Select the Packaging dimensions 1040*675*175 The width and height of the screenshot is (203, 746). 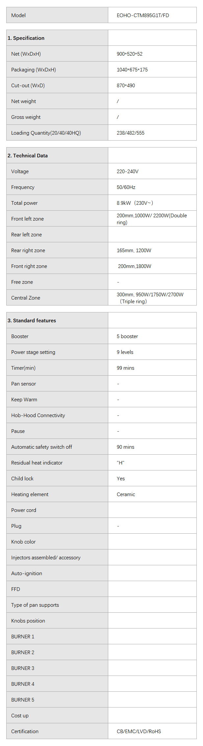click(x=132, y=70)
